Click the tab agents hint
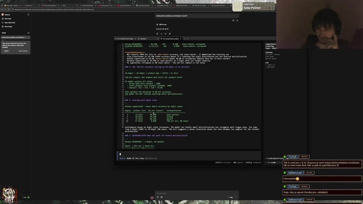Viewport: 363px width, 204px height. pyautogui.click(x=238, y=163)
